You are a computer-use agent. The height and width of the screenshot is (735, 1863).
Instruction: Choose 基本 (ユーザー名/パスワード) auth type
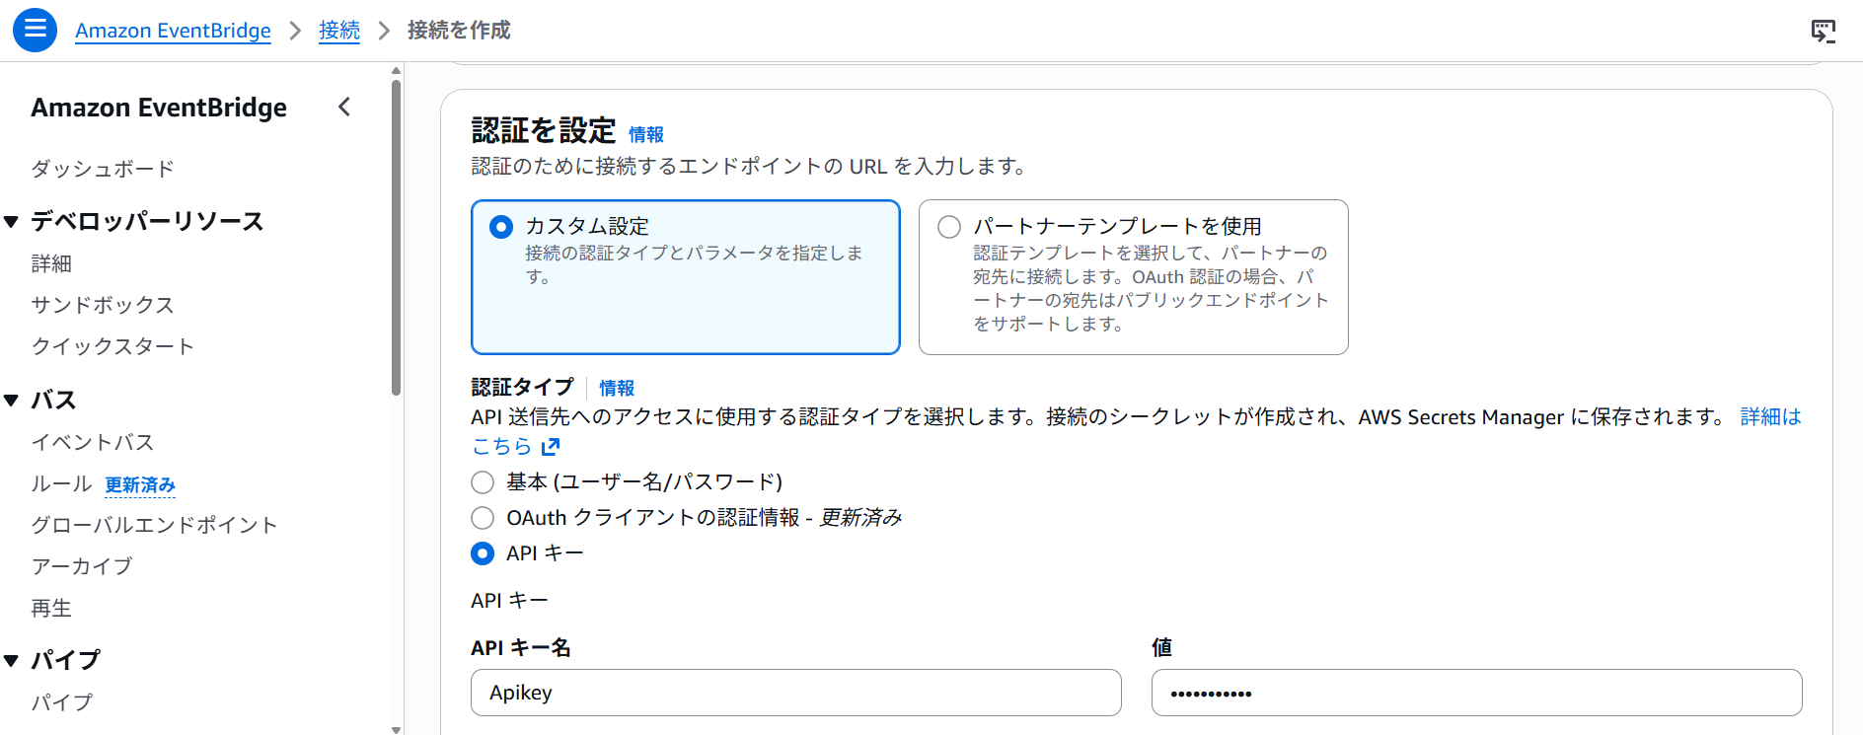[x=483, y=482]
